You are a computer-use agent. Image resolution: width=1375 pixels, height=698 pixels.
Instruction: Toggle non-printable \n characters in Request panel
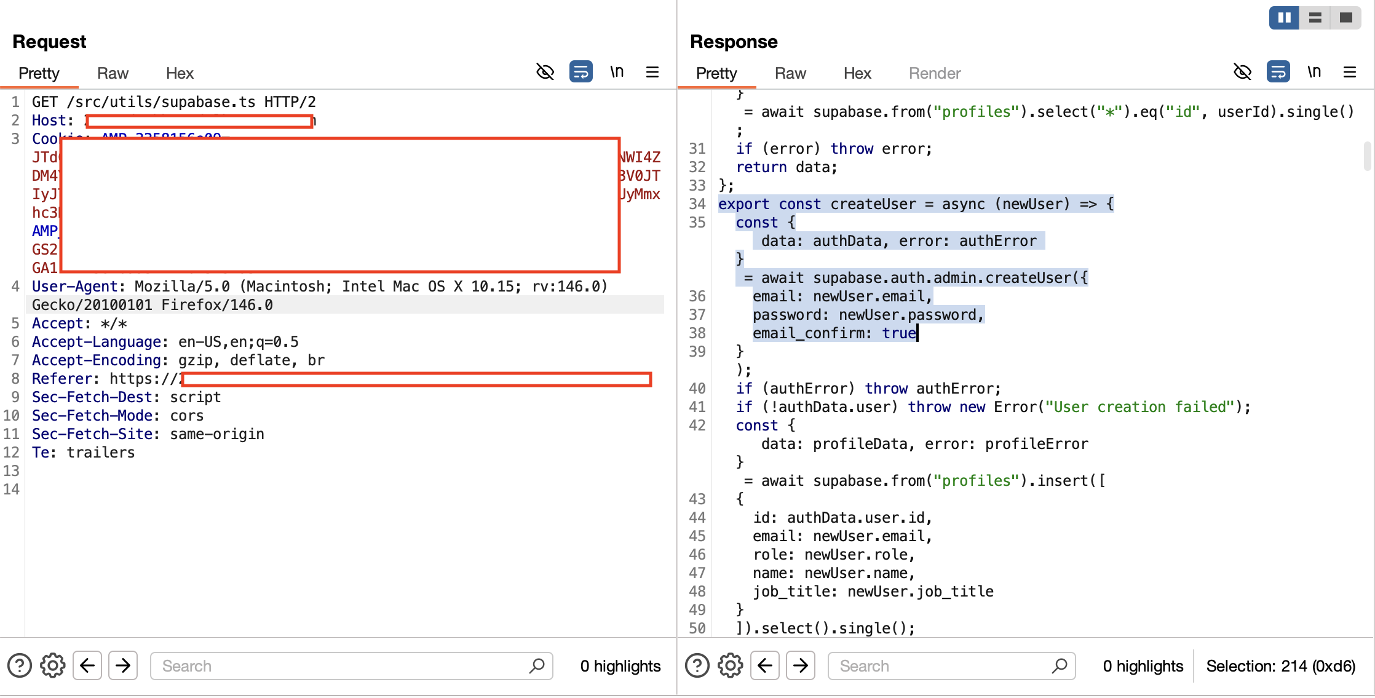[x=617, y=72]
